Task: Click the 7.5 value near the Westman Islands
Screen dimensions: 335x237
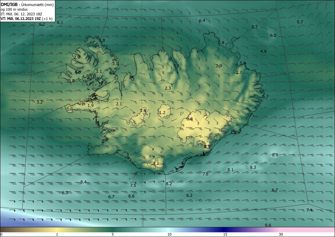Action: tap(133, 186)
